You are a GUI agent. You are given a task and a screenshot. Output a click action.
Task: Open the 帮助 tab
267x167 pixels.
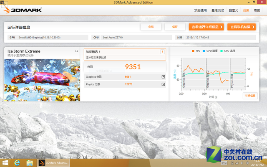[257, 10]
